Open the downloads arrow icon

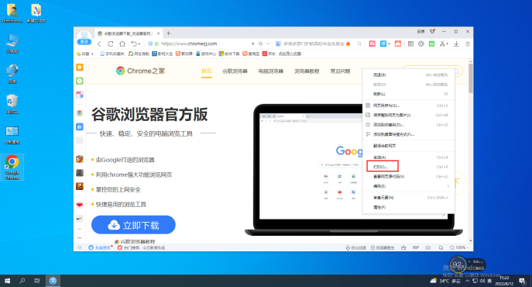(456, 43)
